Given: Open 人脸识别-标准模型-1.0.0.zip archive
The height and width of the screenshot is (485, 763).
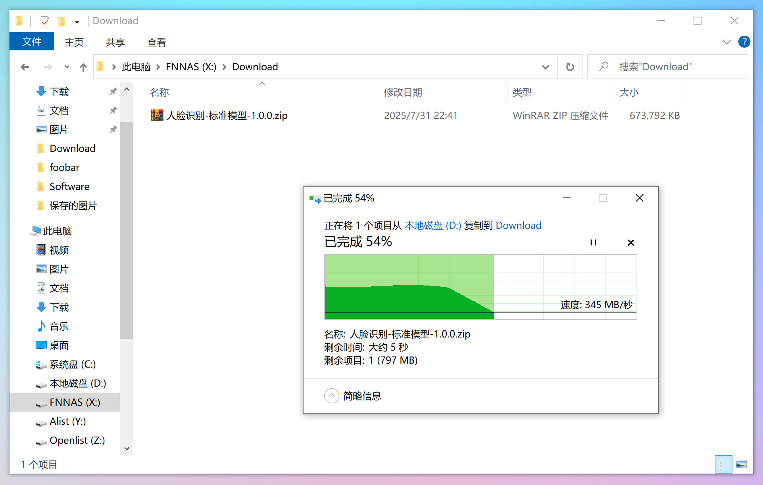Looking at the screenshot, I should (226, 115).
